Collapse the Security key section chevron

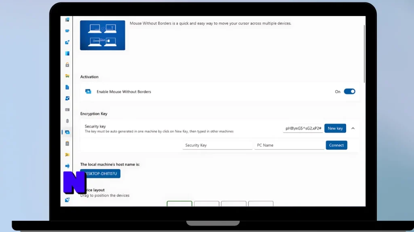coord(353,128)
